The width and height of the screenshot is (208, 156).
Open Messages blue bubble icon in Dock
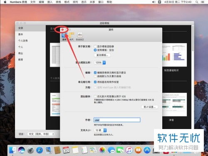coord(111,150)
